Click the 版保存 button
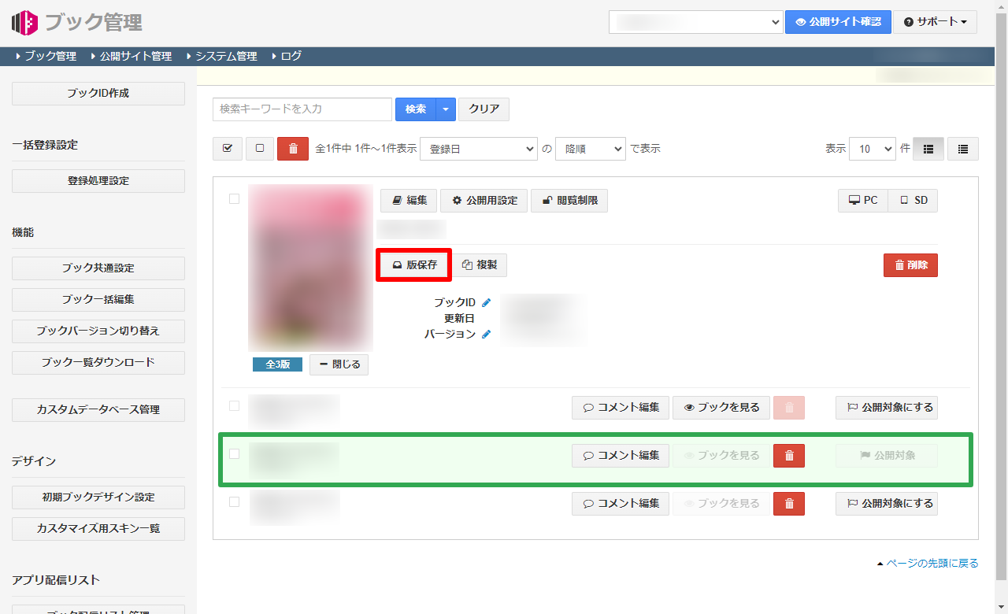The width and height of the screenshot is (1008, 614). point(414,265)
